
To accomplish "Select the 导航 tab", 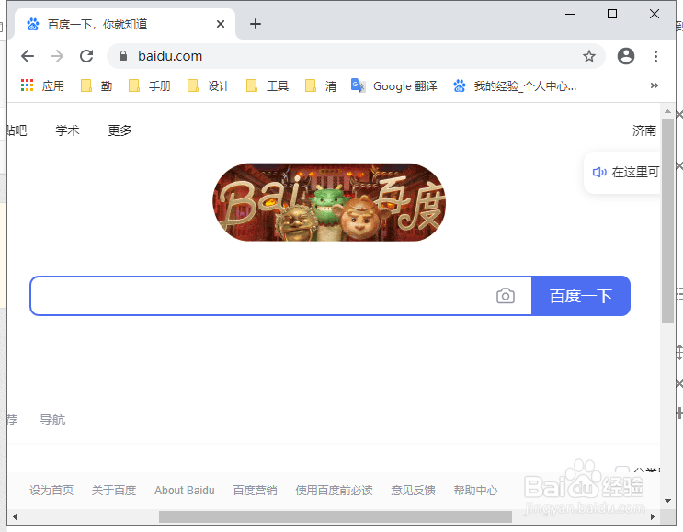I will point(52,420).
